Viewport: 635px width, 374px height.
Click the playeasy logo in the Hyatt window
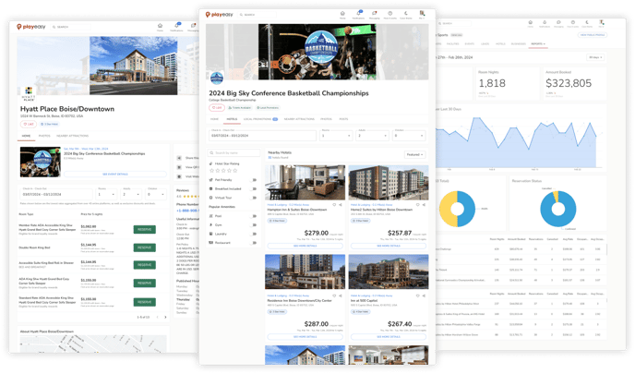pyautogui.click(x=31, y=27)
